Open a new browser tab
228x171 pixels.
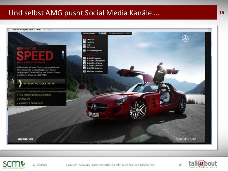click(x=49, y=30)
